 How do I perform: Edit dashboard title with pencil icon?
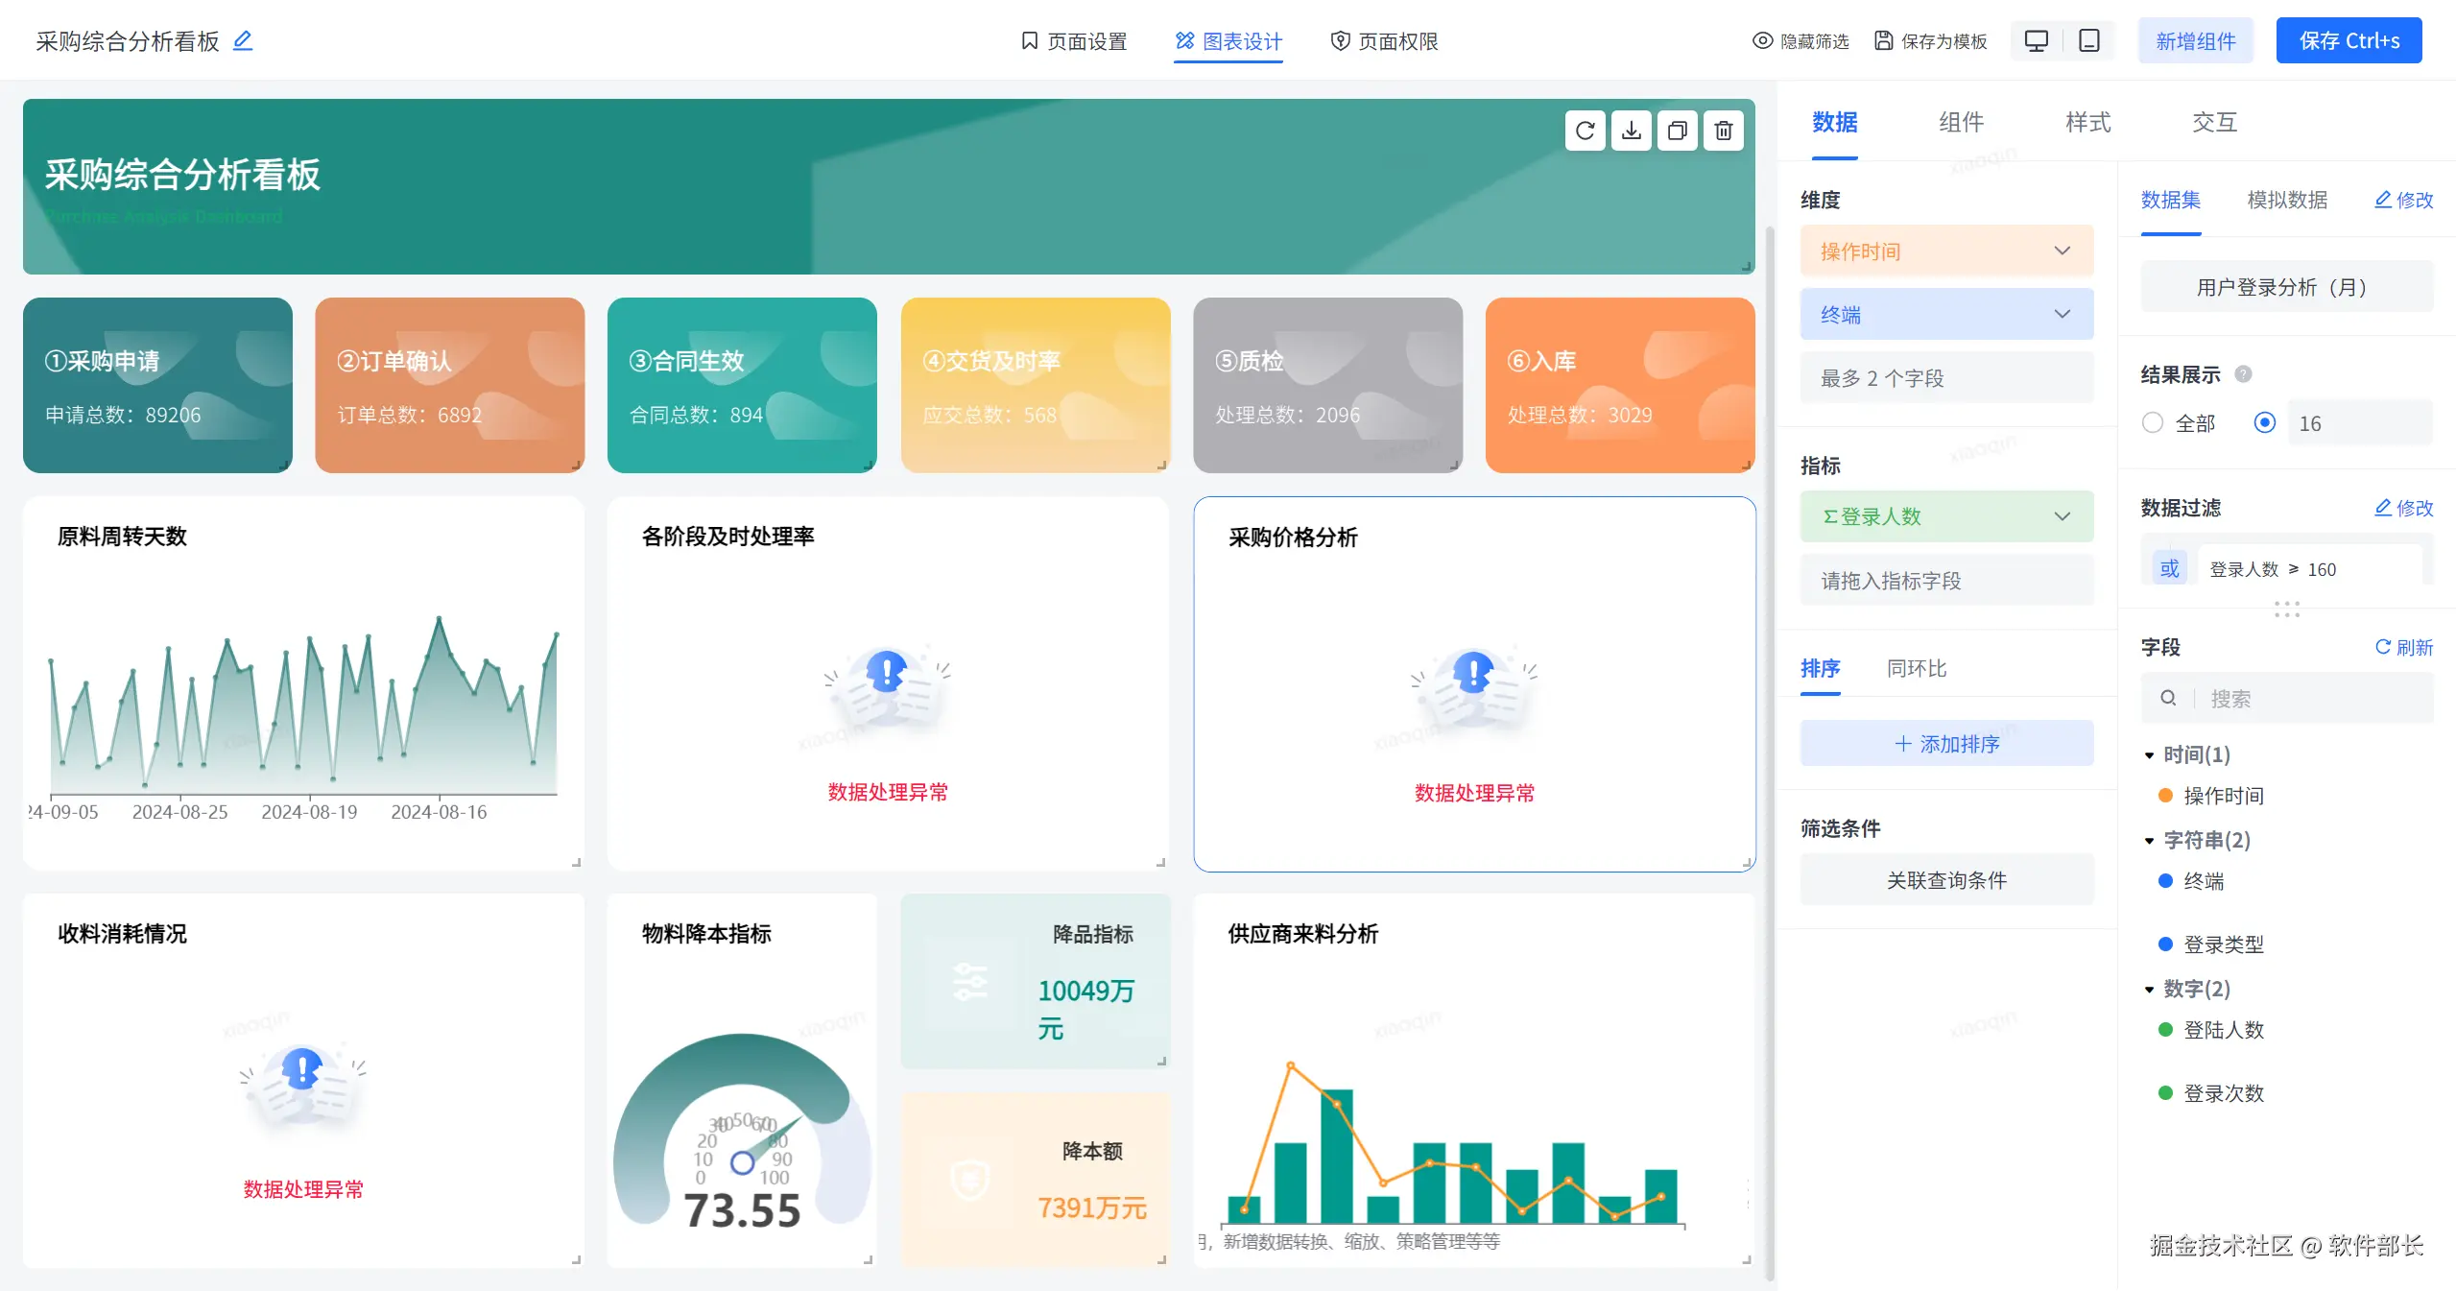[x=243, y=40]
